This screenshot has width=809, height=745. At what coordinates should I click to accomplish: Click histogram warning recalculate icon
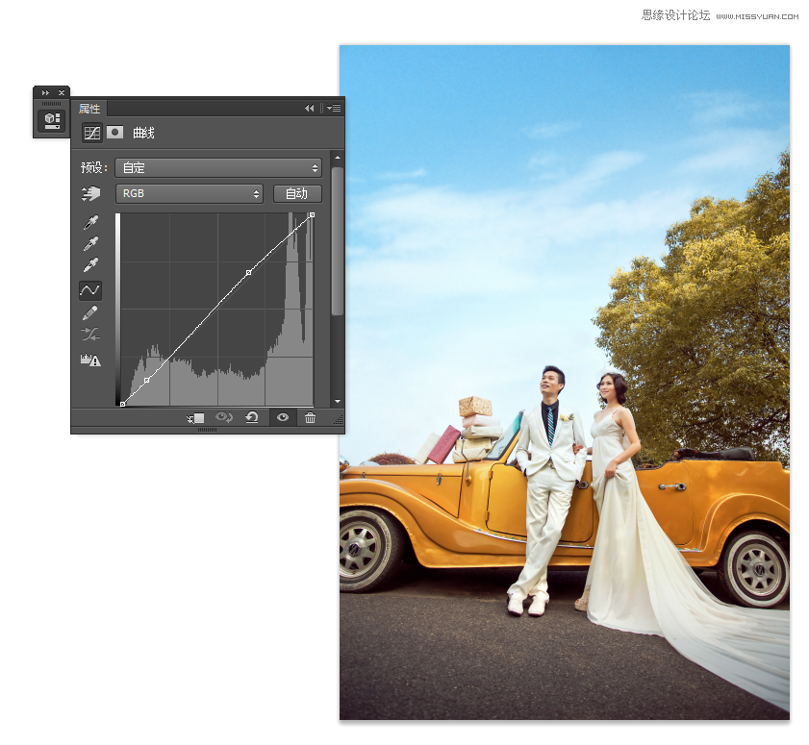tap(90, 360)
